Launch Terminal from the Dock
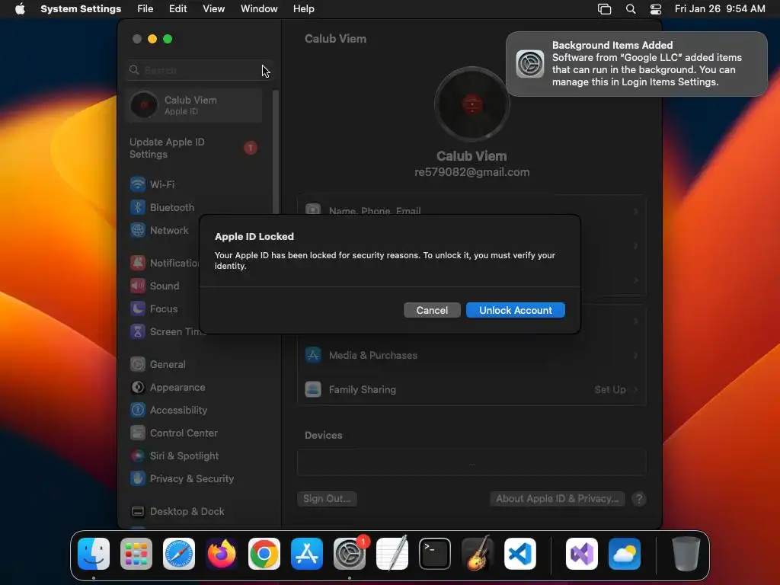The image size is (780, 585). click(435, 554)
